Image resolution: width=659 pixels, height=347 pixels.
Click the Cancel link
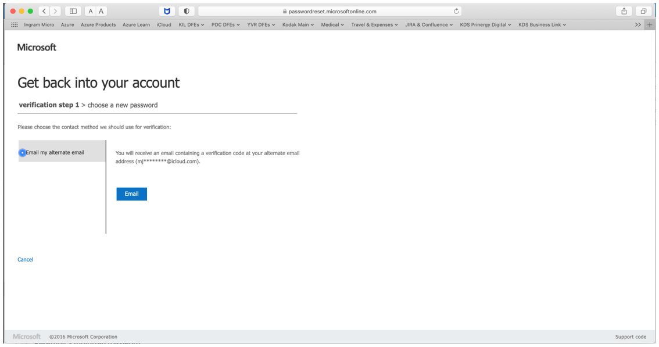coord(25,259)
